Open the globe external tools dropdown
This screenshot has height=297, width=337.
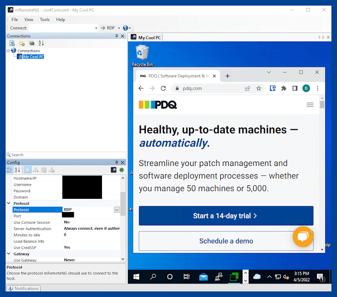127,28
